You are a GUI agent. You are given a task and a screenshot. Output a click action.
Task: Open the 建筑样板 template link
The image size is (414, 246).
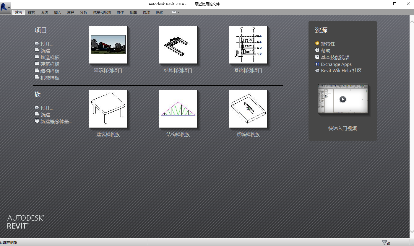tap(49, 64)
